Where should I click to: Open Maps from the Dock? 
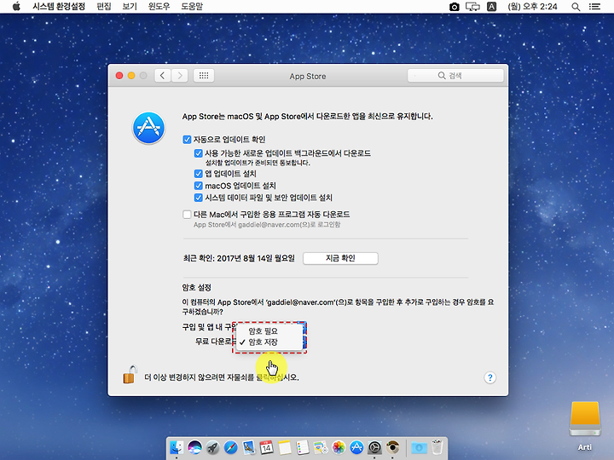tap(321, 447)
